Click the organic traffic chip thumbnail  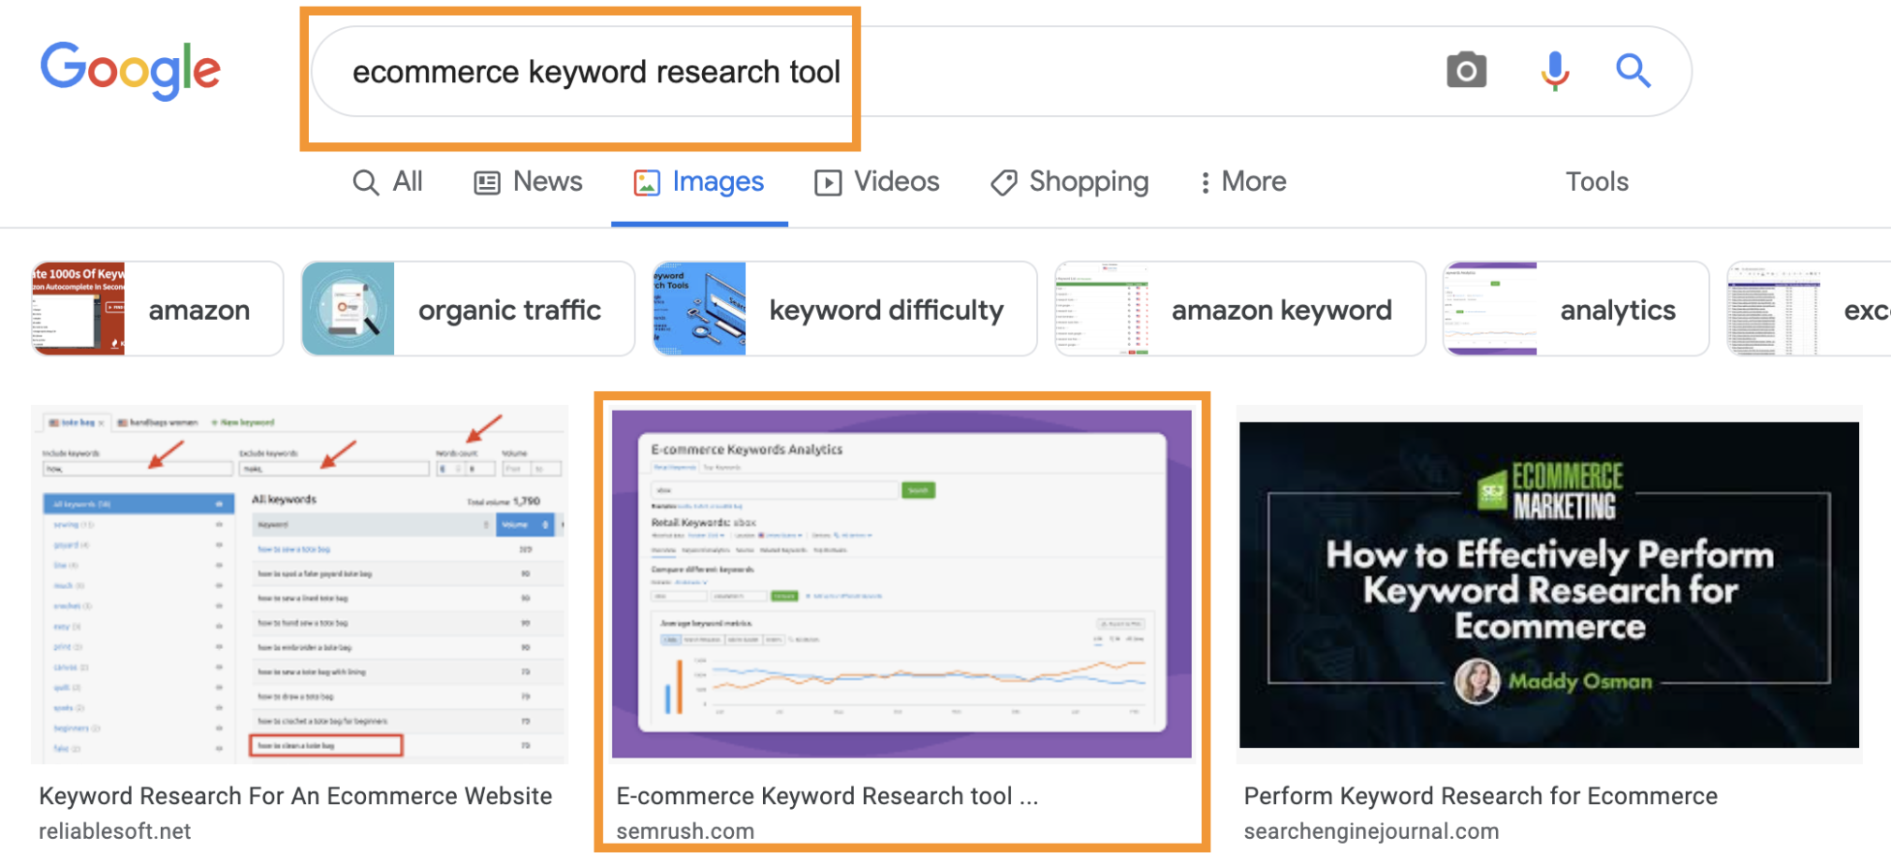(x=348, y=310)
